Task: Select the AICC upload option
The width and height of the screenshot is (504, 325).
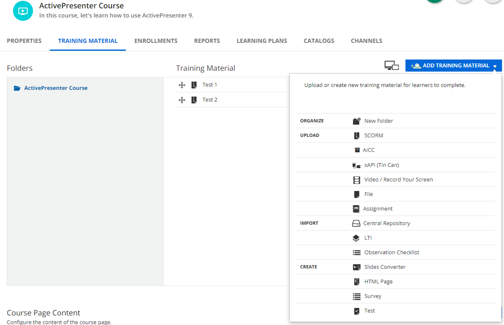Action: pyautogui.click(x=369, y=150)
